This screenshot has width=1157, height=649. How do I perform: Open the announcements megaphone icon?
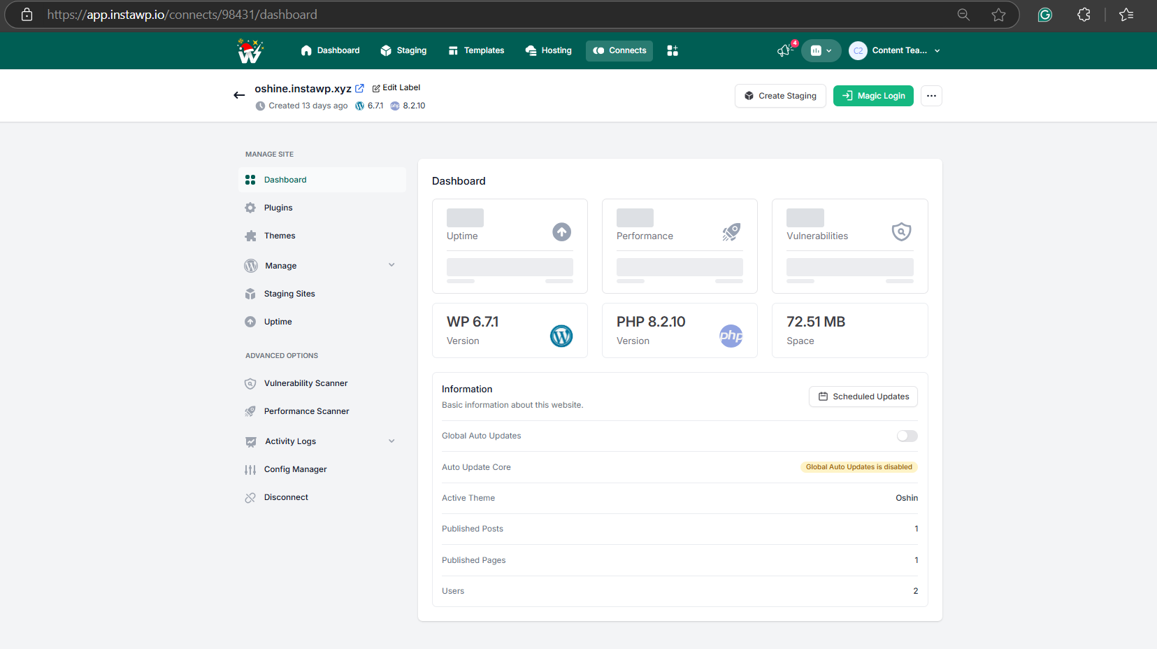coord(785,50)
